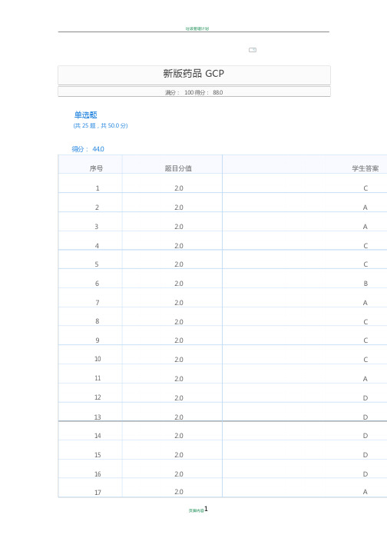Select the sequence number 16 cell
The height and width of the screenshot is (548, 387).
coord(98,474)
